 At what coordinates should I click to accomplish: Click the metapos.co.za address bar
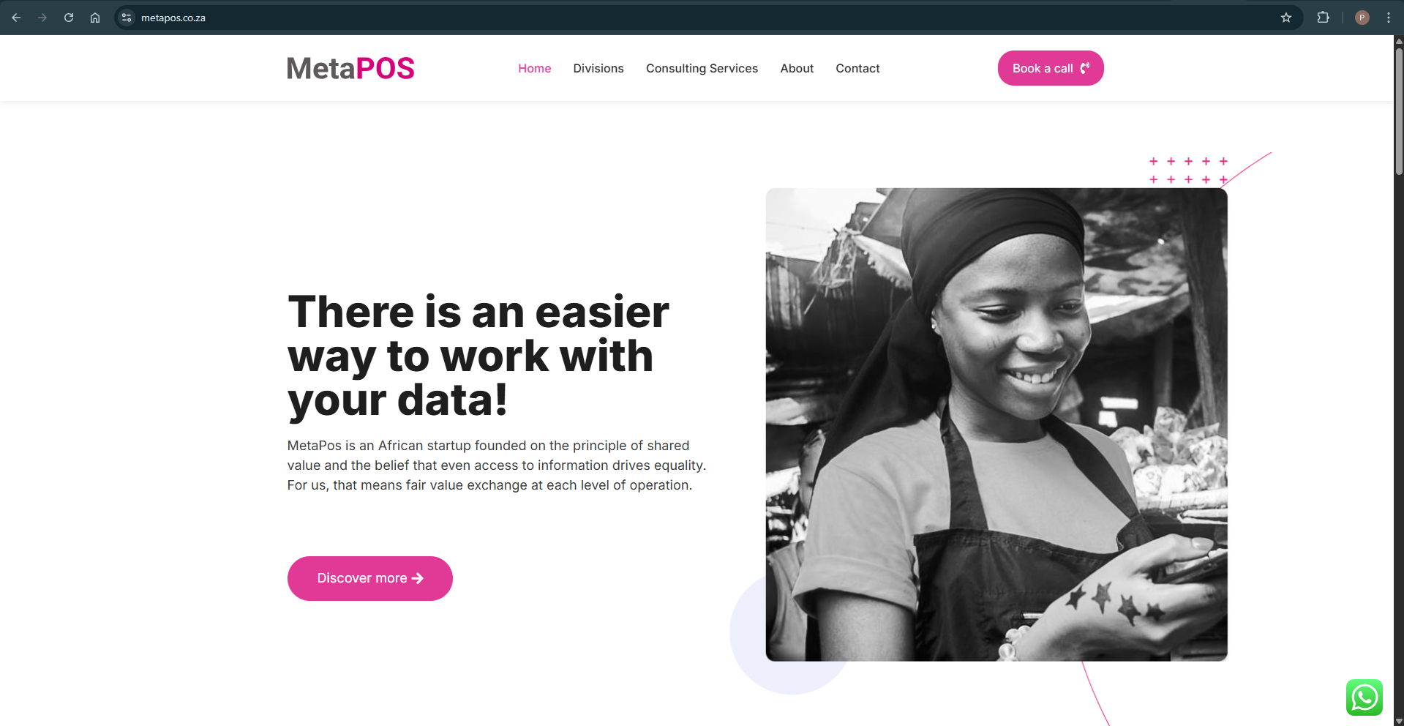(x=702, y=18)
